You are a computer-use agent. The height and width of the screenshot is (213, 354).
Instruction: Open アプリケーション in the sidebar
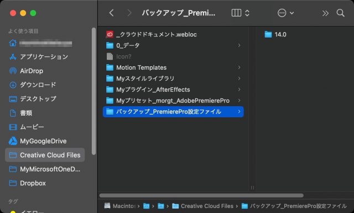click(45, 56)
